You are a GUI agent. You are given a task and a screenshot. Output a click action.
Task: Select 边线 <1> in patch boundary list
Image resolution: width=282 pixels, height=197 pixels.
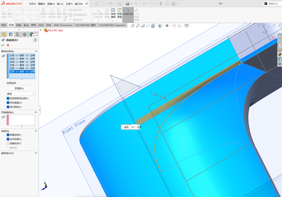(x=22, y=65)
